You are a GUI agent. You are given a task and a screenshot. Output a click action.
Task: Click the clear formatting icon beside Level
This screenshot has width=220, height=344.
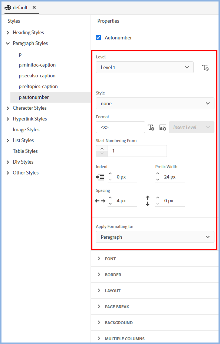pyautogui.click(x=205, y=68)
